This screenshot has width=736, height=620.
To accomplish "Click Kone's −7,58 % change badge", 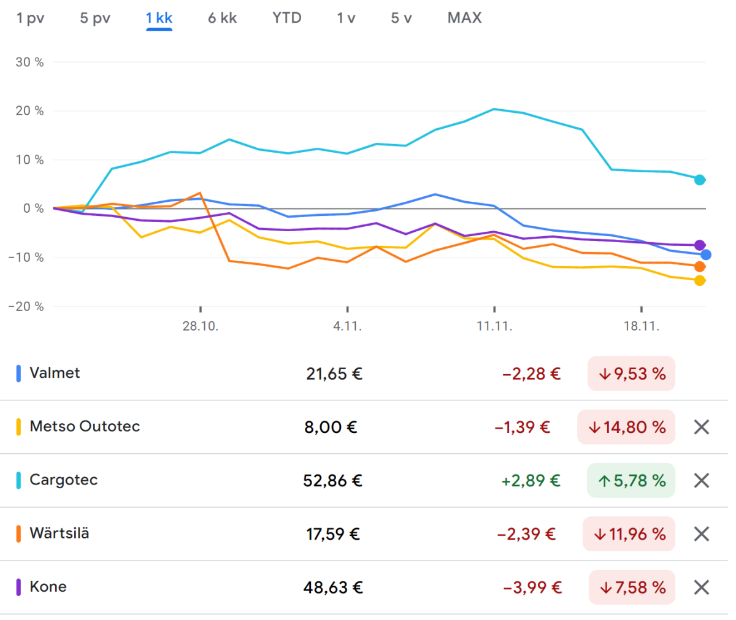I will point(632,587).
